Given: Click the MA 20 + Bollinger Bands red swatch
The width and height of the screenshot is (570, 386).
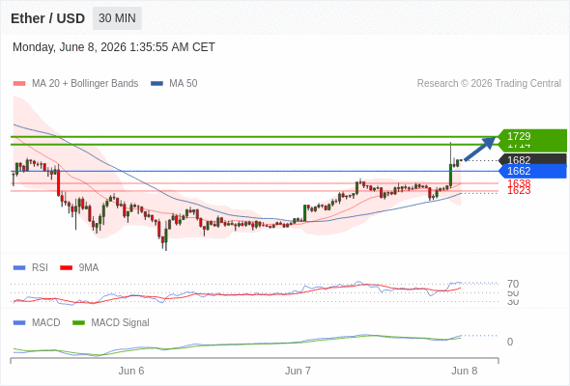Looking at the screenshot, I should [19, 84].
